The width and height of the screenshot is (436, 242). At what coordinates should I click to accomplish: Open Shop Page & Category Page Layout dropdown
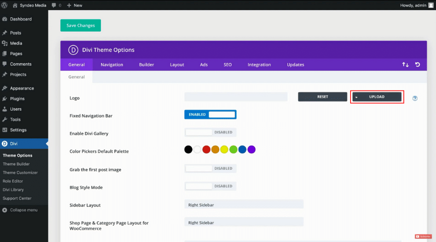coord(244,222)
